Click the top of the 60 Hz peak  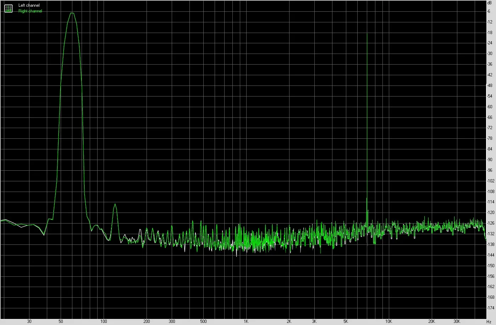[72, 13]
